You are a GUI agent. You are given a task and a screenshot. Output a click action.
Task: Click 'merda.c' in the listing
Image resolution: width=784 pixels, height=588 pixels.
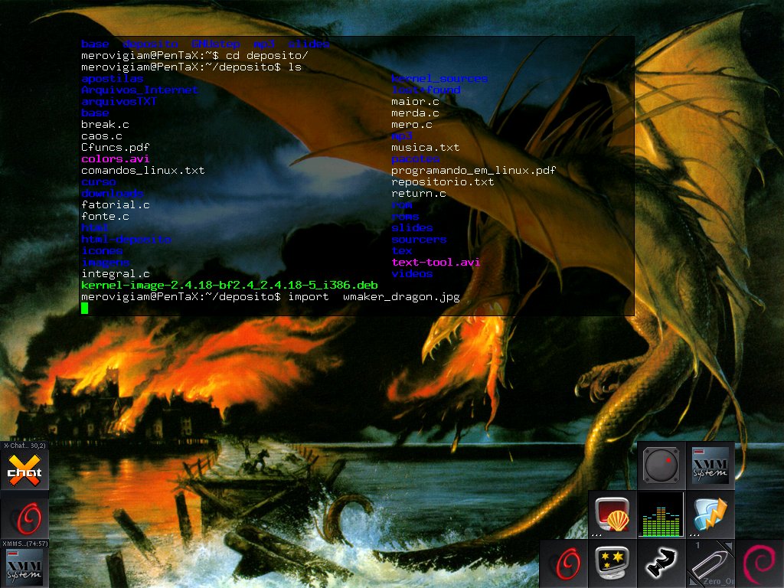(415, 113)
